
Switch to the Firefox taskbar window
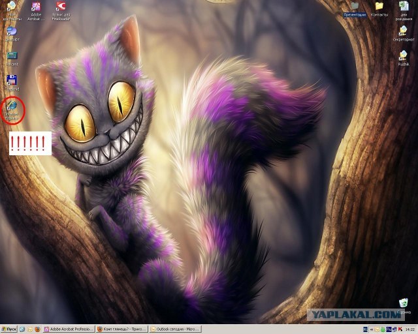pos(122,329)
